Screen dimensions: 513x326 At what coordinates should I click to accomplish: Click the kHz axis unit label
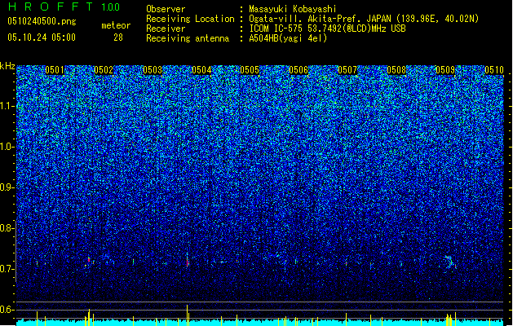tap(7, 66)
